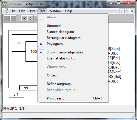Click the 99 edge label
Screen dimensions: 137x120
pos(26,88)
